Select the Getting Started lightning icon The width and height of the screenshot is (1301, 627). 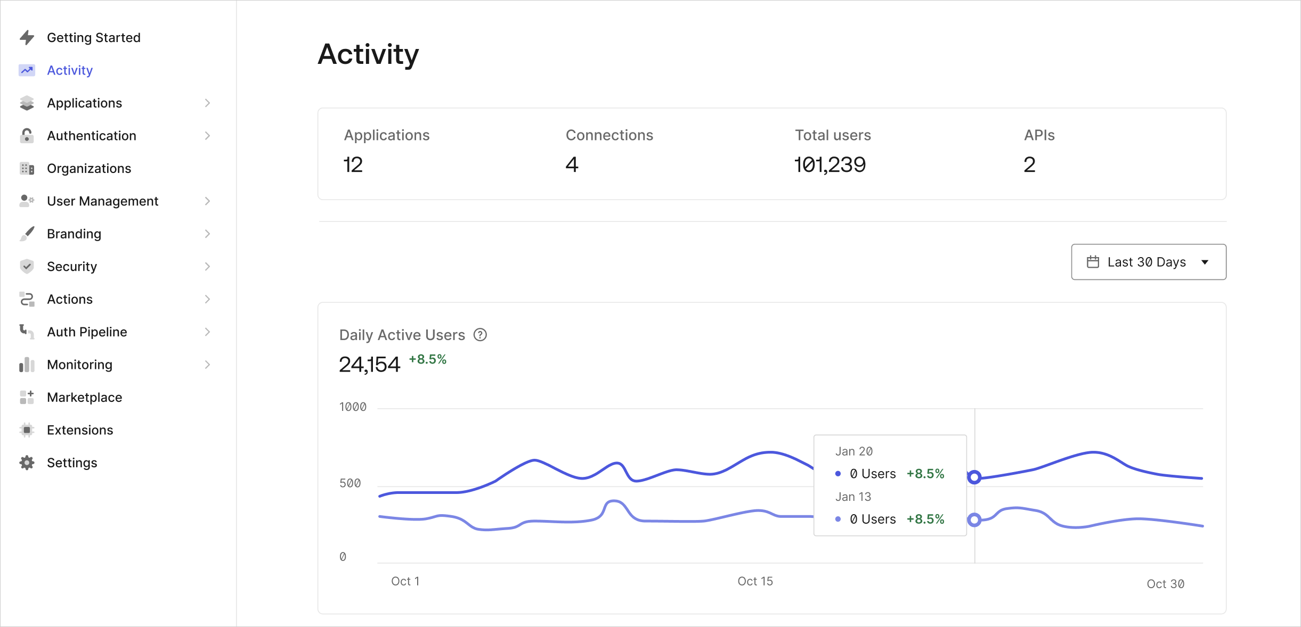click(x=26, y=37)
